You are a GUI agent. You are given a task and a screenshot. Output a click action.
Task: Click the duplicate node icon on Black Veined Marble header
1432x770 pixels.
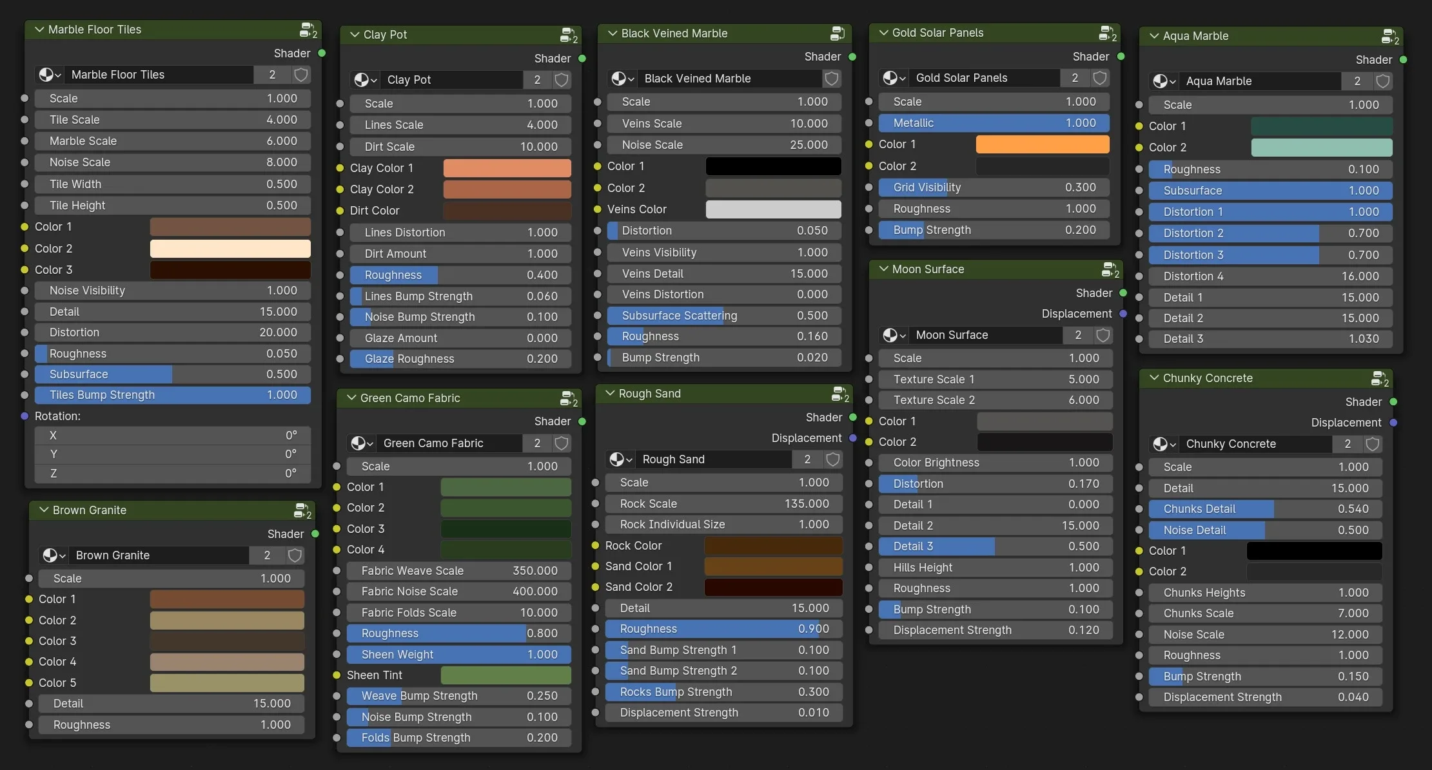836,33
